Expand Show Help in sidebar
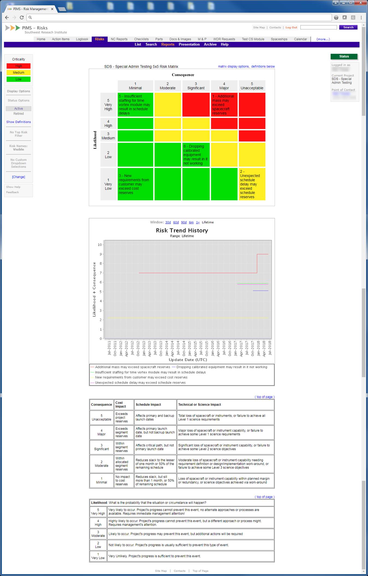Screen dimensions: 368x576 pyautogui.click(x=13, y=187)
